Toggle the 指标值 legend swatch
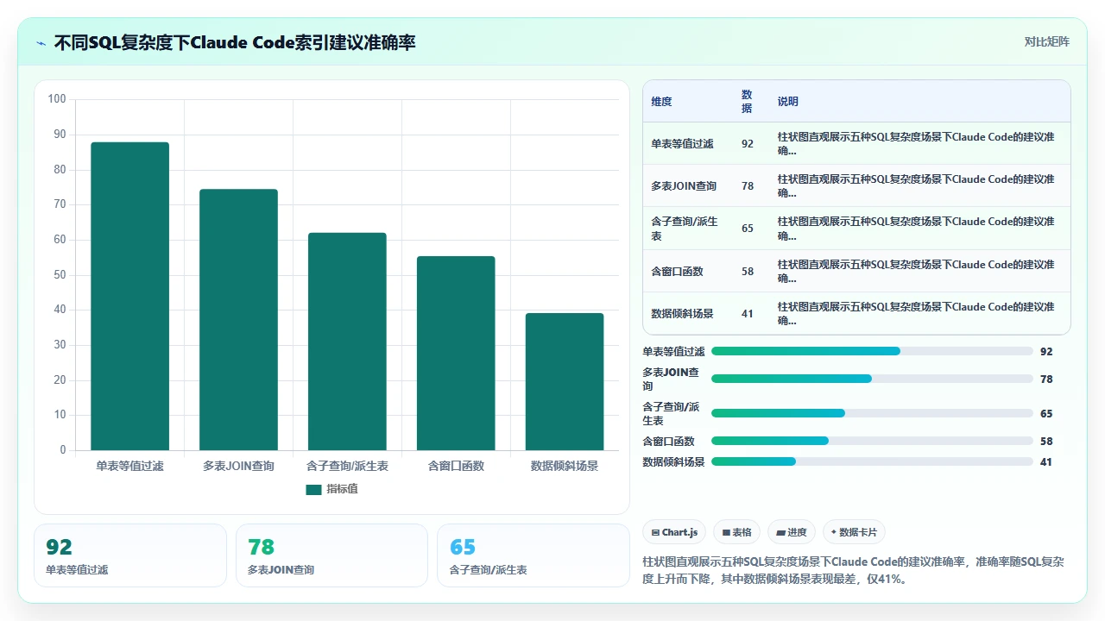Image resolution: width=1105 pixels, height=621 pixels. click(x=313, y=489)
